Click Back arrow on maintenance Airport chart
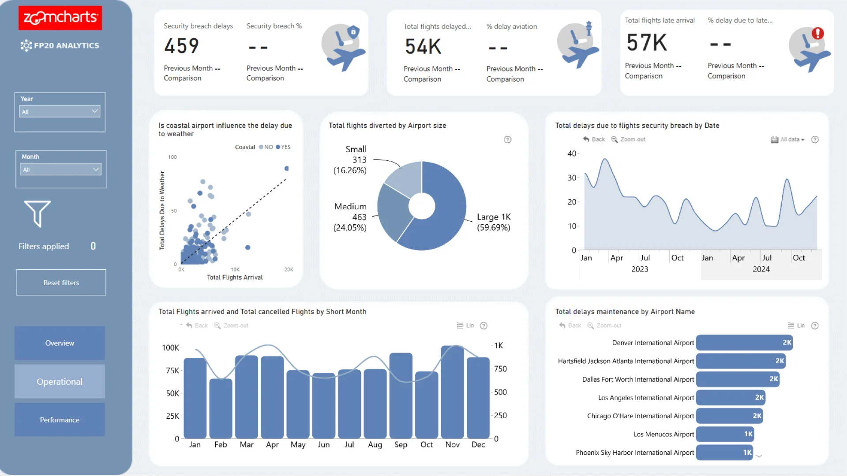This screenshot has height=476, width=847. pos(570,325)
